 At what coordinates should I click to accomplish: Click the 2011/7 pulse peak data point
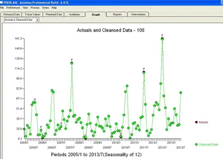(144, 72)
